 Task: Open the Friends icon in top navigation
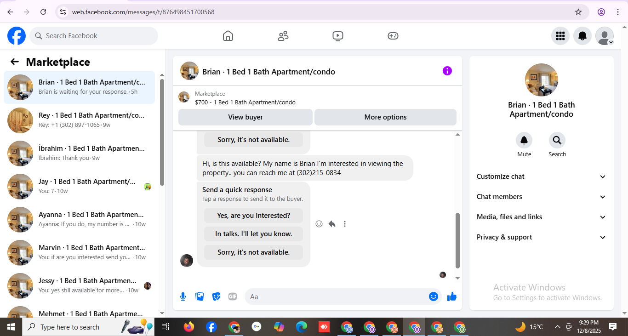[x=283, y=36]
